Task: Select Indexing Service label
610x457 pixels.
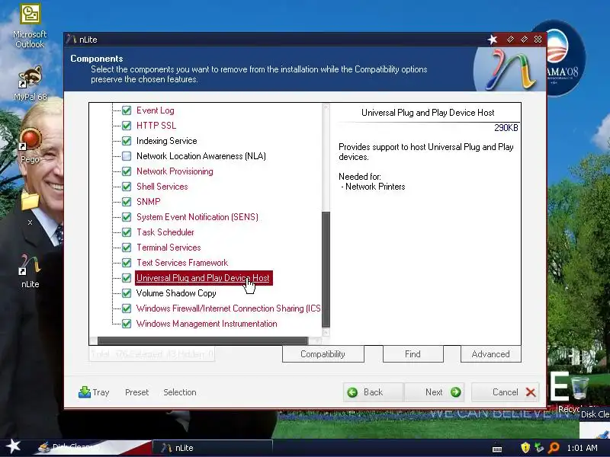Action: click(x=166, y=141)
